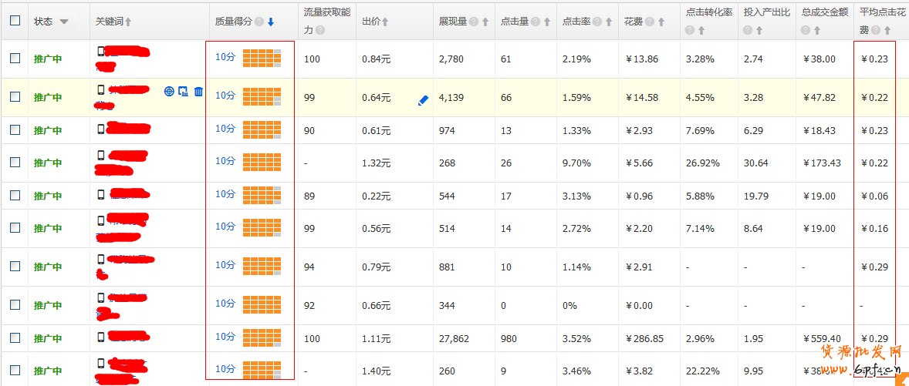Image resolution: width=909 pixels, height=386 pixels.
Task: Click the pencil edit icon beside the 0.64元 bid
Action: click(x=423, y=100)
